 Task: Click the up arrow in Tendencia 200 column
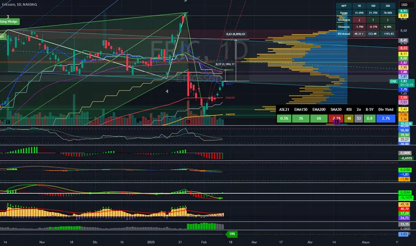click(x=387, y=20)
